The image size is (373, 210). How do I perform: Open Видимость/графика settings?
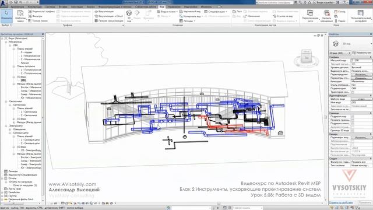point(41,12)
